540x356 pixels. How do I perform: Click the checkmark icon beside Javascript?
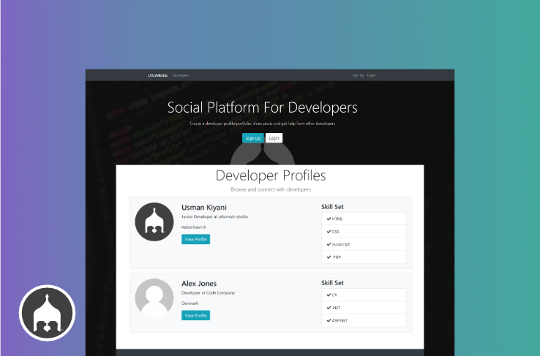[x=329, y=244]
